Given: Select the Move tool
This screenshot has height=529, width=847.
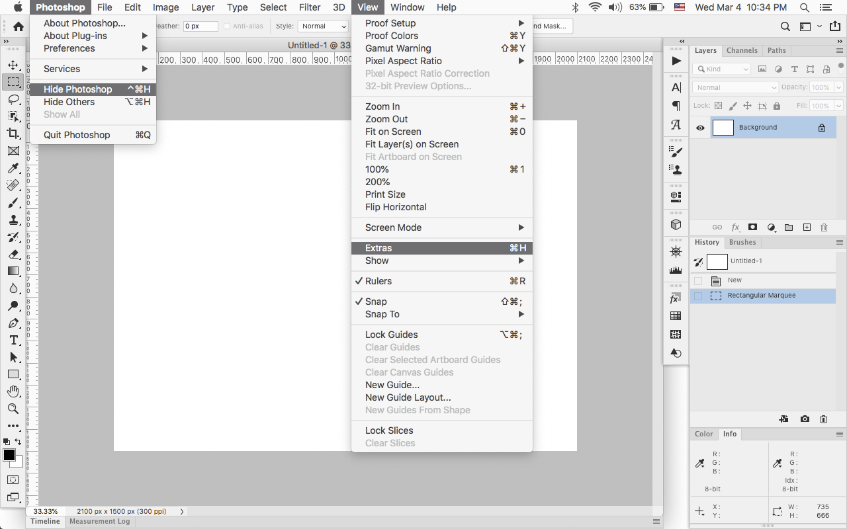Looking at the screenshot, I should [x=13, y=65].
